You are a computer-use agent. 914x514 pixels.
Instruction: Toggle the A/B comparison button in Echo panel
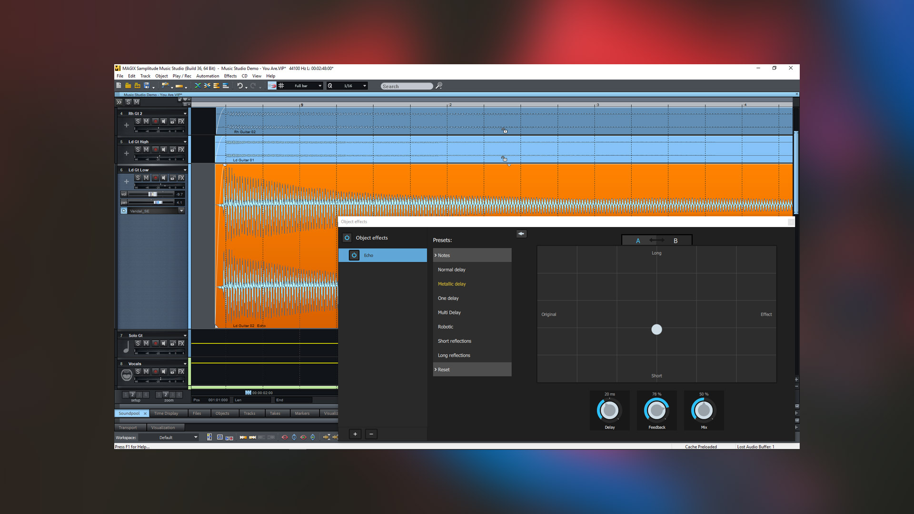click(x=656, y=240)
